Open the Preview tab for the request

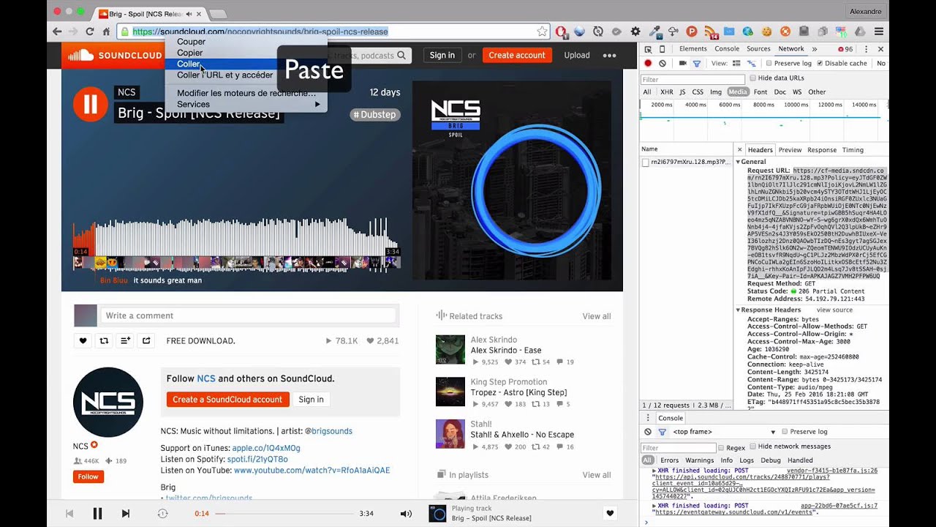point(790,150)
